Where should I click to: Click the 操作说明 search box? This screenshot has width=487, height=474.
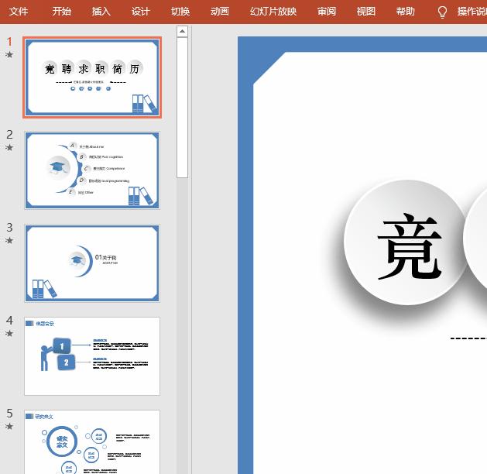point(471,12)
